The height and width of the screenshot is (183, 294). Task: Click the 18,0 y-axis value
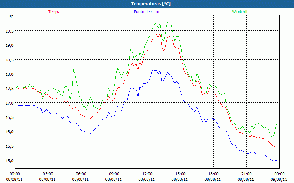tap(10, 74)
